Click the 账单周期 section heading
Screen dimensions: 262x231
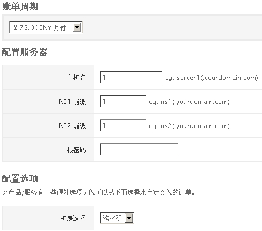tap(20, 6)
